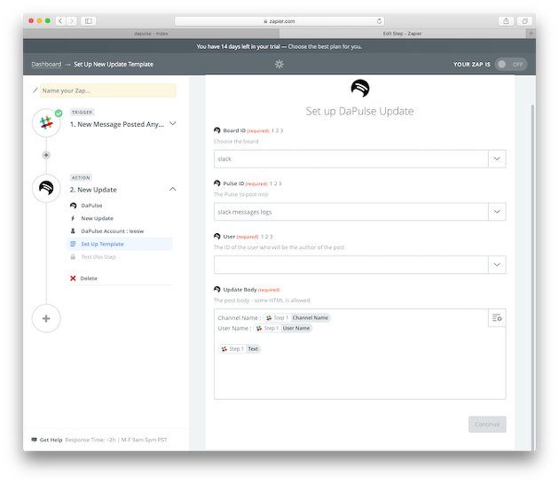The image size is (559, 484).
Task: Open Safari share button
Action: click(506, 21)
